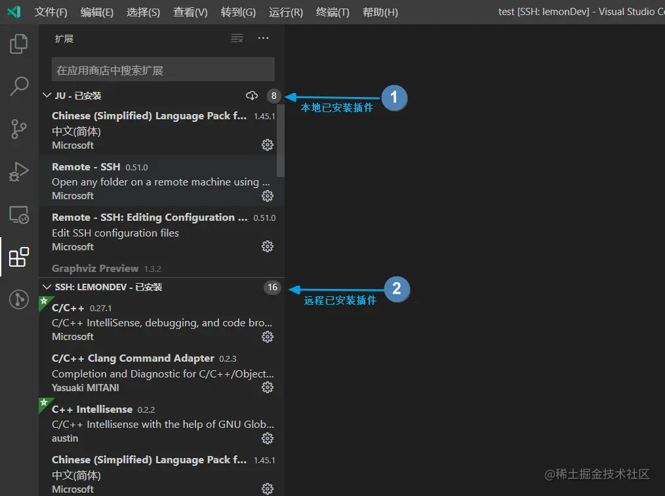Open gear for remote Chinese Language Pack
The height and width of the screenshot is (496, 665).
[267, 489]
